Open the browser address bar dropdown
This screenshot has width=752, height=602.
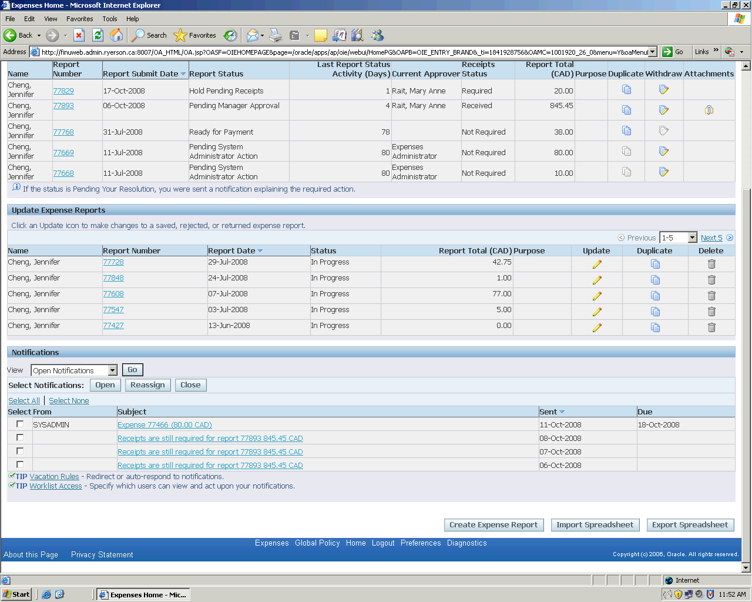pos(652,52)
